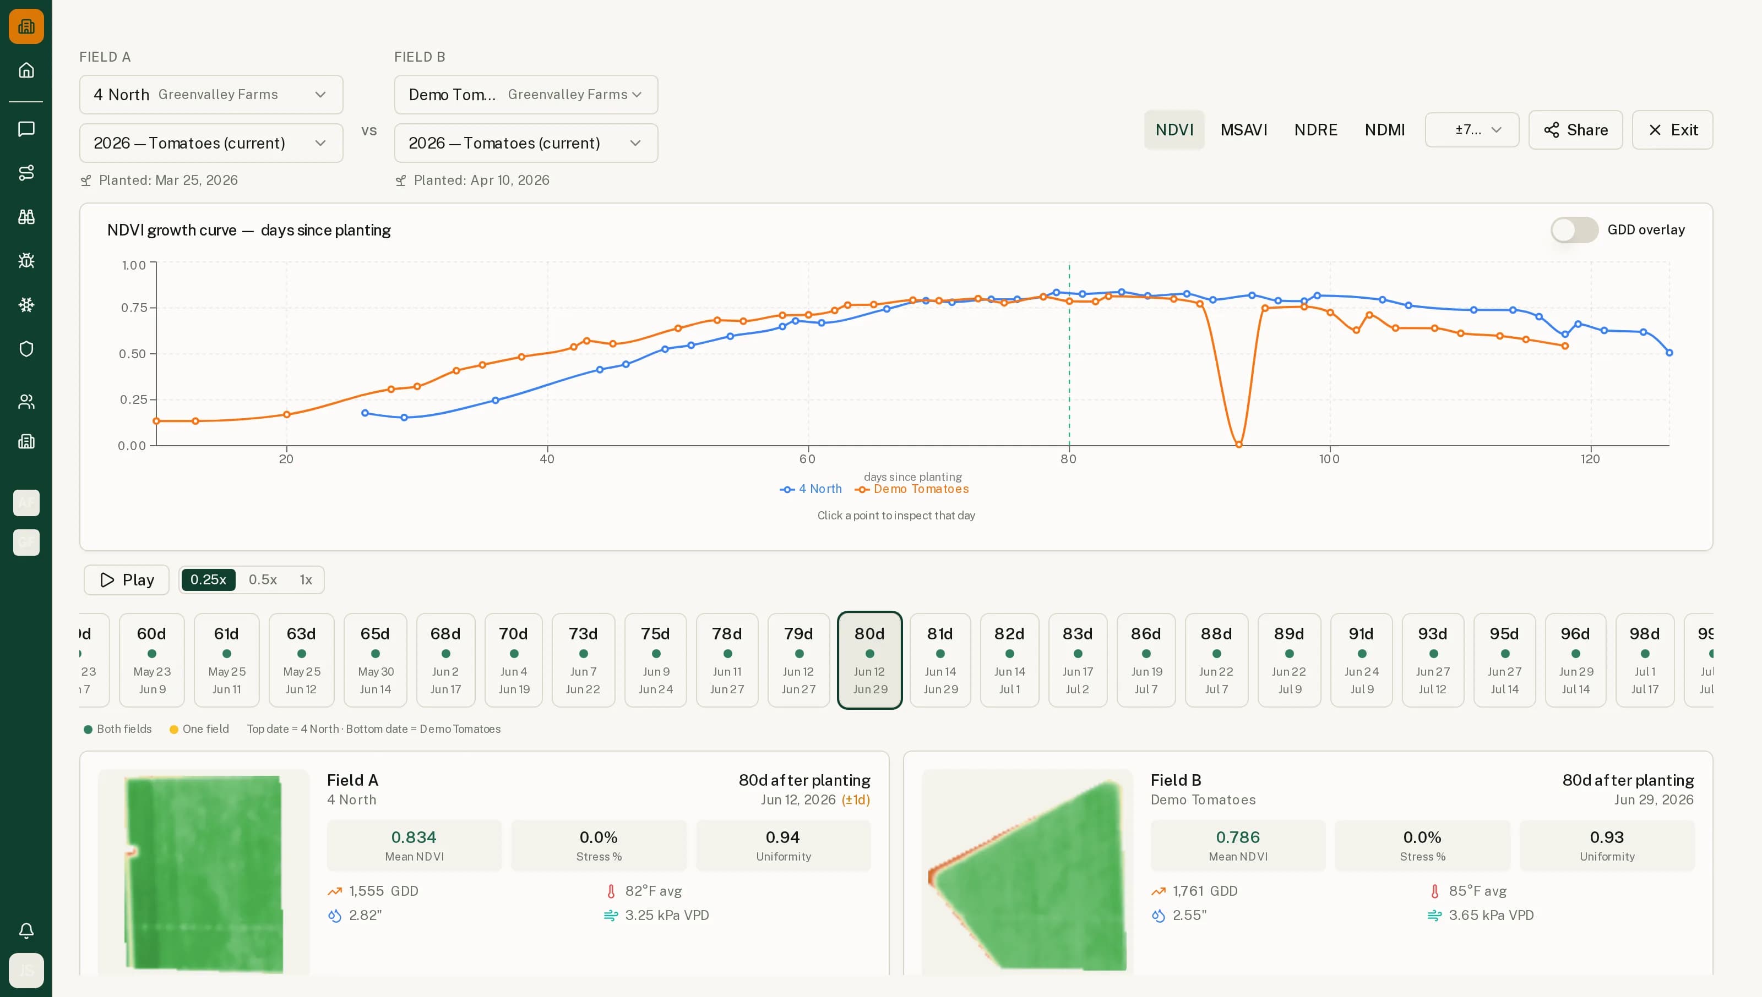The image size is (1762, 997).
Task: Open the home icon in sidebar
Action: point(26,70)
